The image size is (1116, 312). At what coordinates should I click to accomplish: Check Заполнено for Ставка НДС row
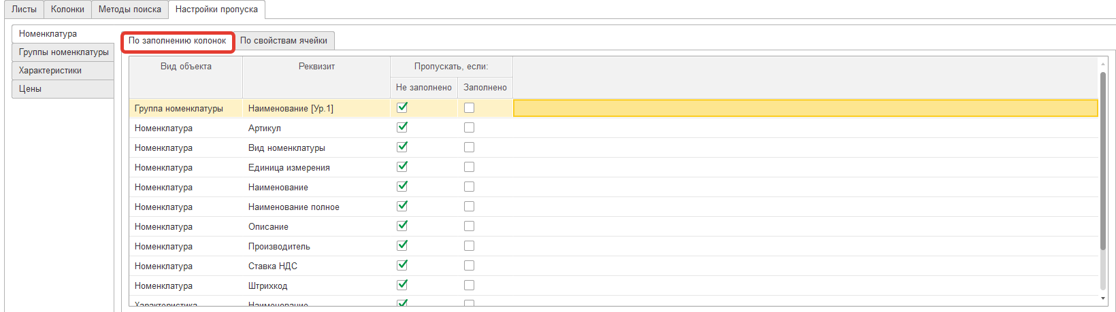click(469, 266)
